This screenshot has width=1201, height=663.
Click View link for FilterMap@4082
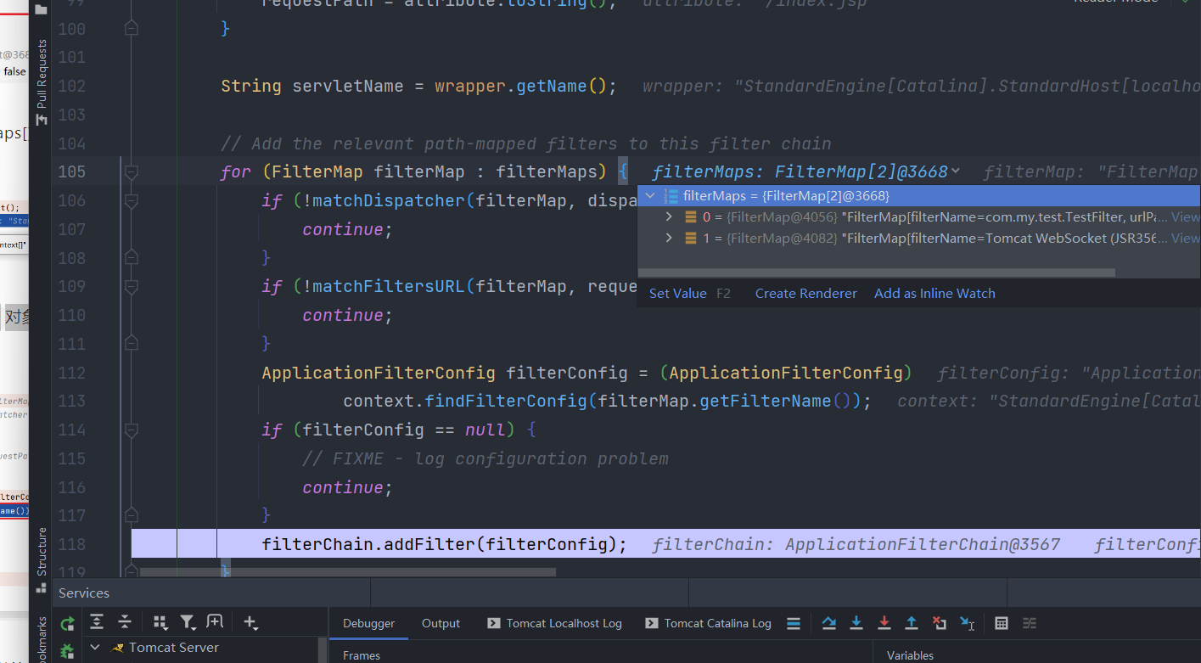pos(1186,239)
